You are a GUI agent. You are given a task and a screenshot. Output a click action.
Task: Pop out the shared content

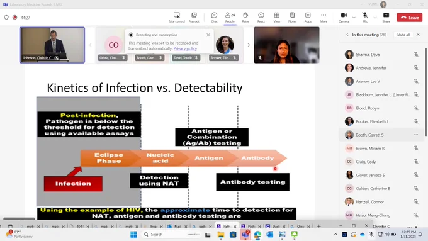(x=194, y=18)
